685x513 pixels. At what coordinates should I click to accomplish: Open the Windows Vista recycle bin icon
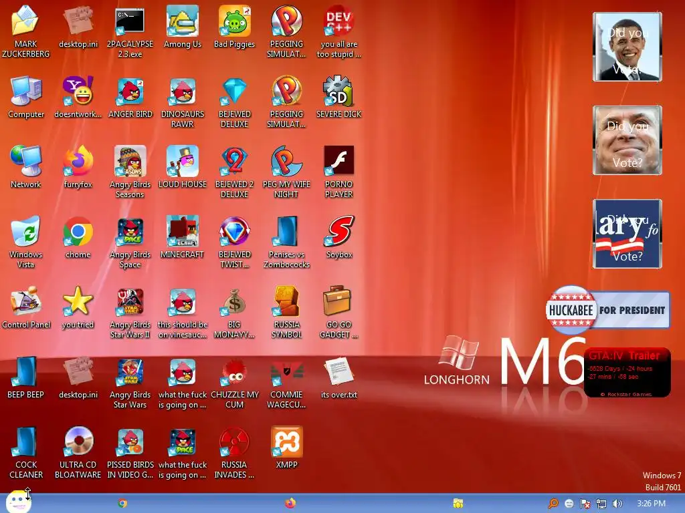26,231
